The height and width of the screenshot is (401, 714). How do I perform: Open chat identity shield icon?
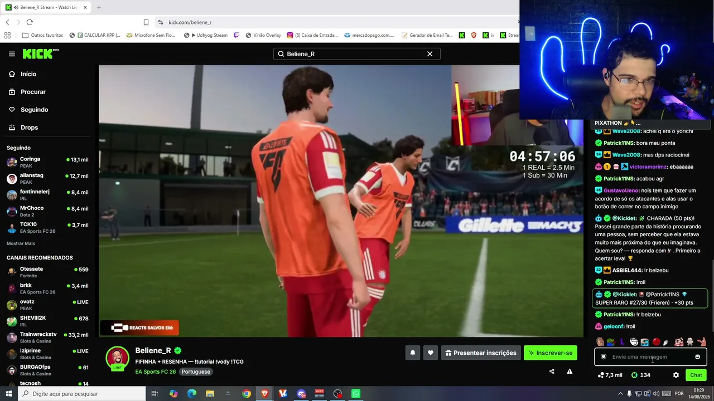click(x=604, y=357)
